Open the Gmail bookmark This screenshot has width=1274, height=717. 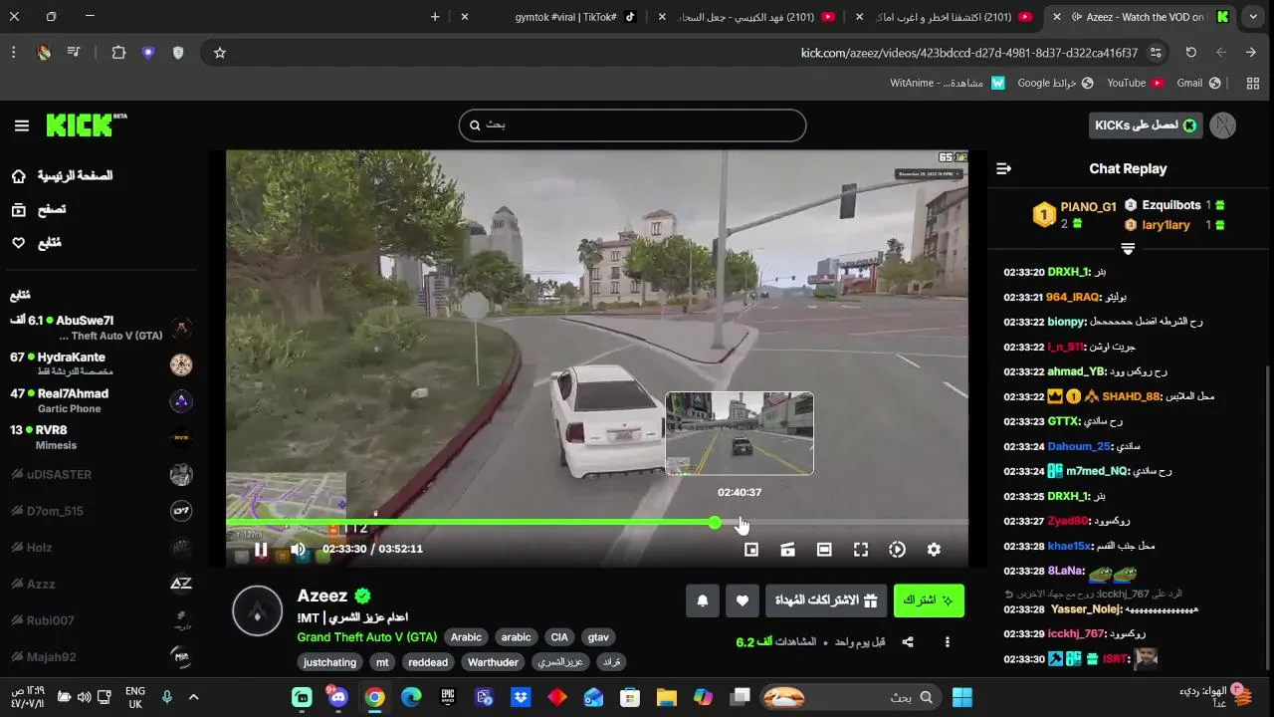1197,83
